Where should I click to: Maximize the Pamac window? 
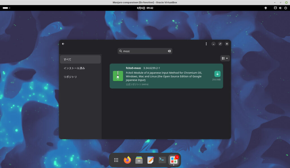point(220,44)
